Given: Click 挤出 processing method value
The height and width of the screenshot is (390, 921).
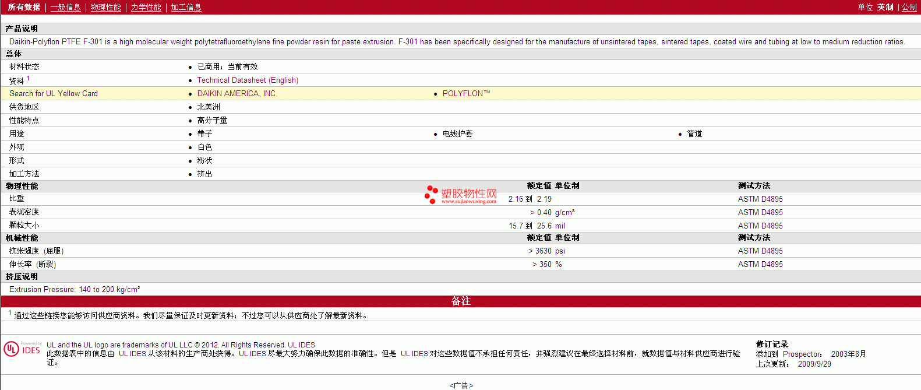Looking at the screenshot, I should (x=204, y=174).
